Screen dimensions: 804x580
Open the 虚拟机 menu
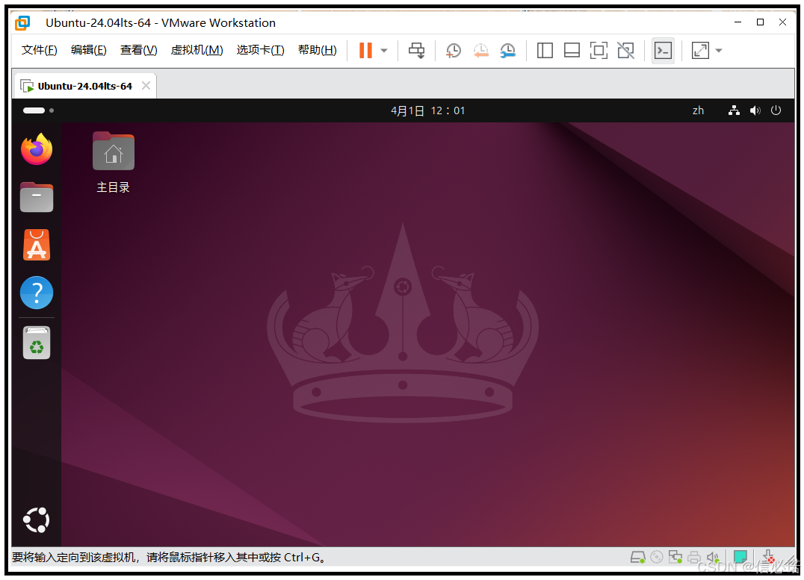point(197,50)
